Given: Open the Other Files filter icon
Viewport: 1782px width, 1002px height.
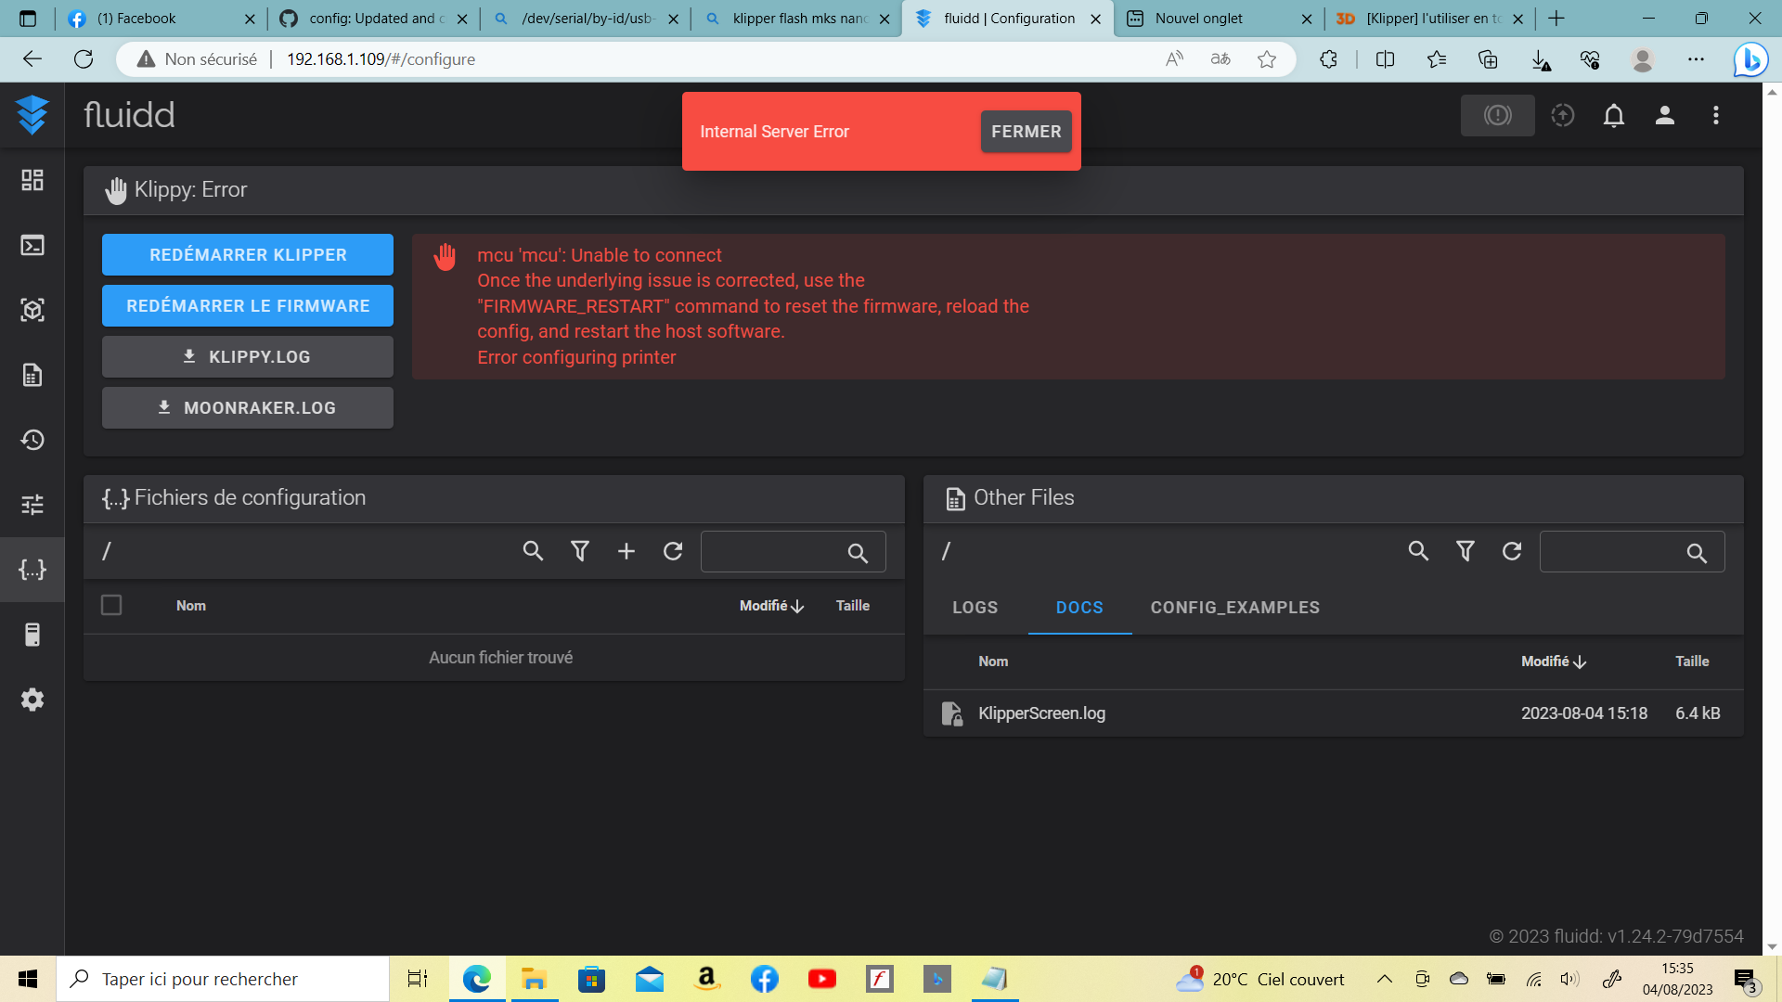Looking at the screenshot, I should point(1466,551).
